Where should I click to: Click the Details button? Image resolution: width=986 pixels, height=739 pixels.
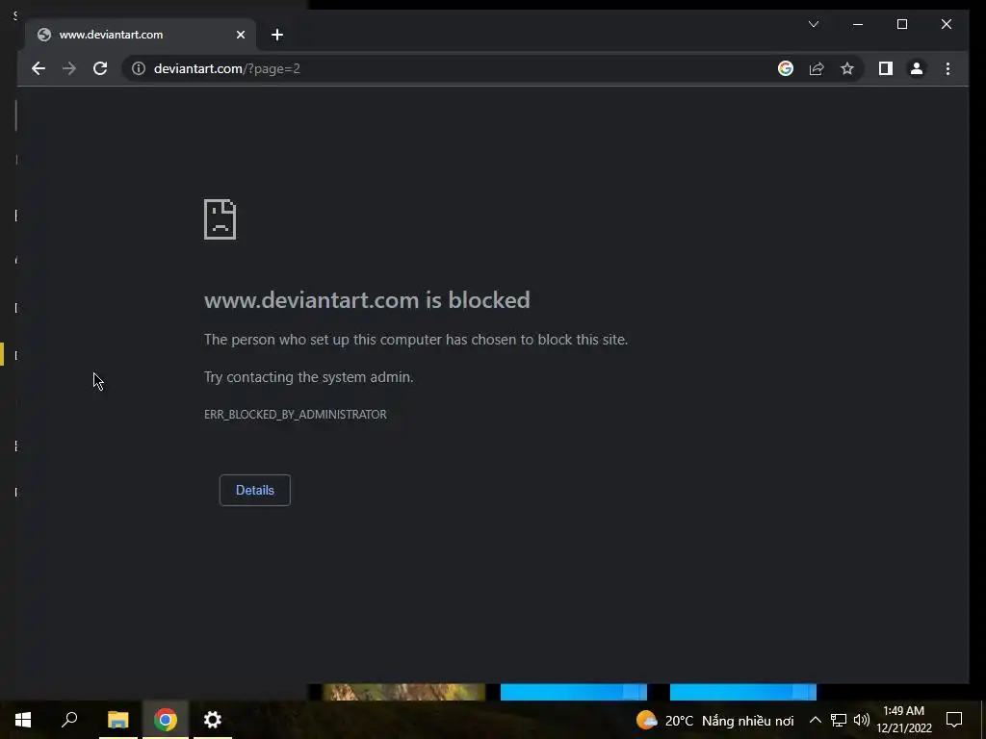254,490
